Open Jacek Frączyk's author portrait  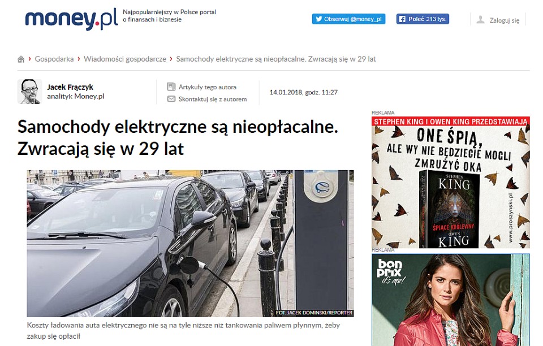[x=30, y=92]
